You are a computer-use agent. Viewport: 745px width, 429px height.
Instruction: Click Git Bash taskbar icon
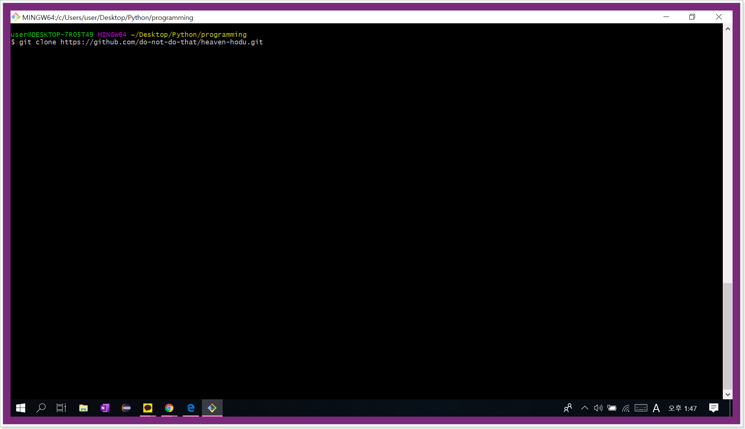(212, 408)
